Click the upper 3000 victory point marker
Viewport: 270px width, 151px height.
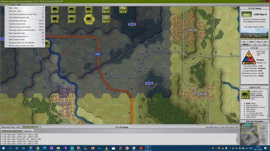[132, 24]
